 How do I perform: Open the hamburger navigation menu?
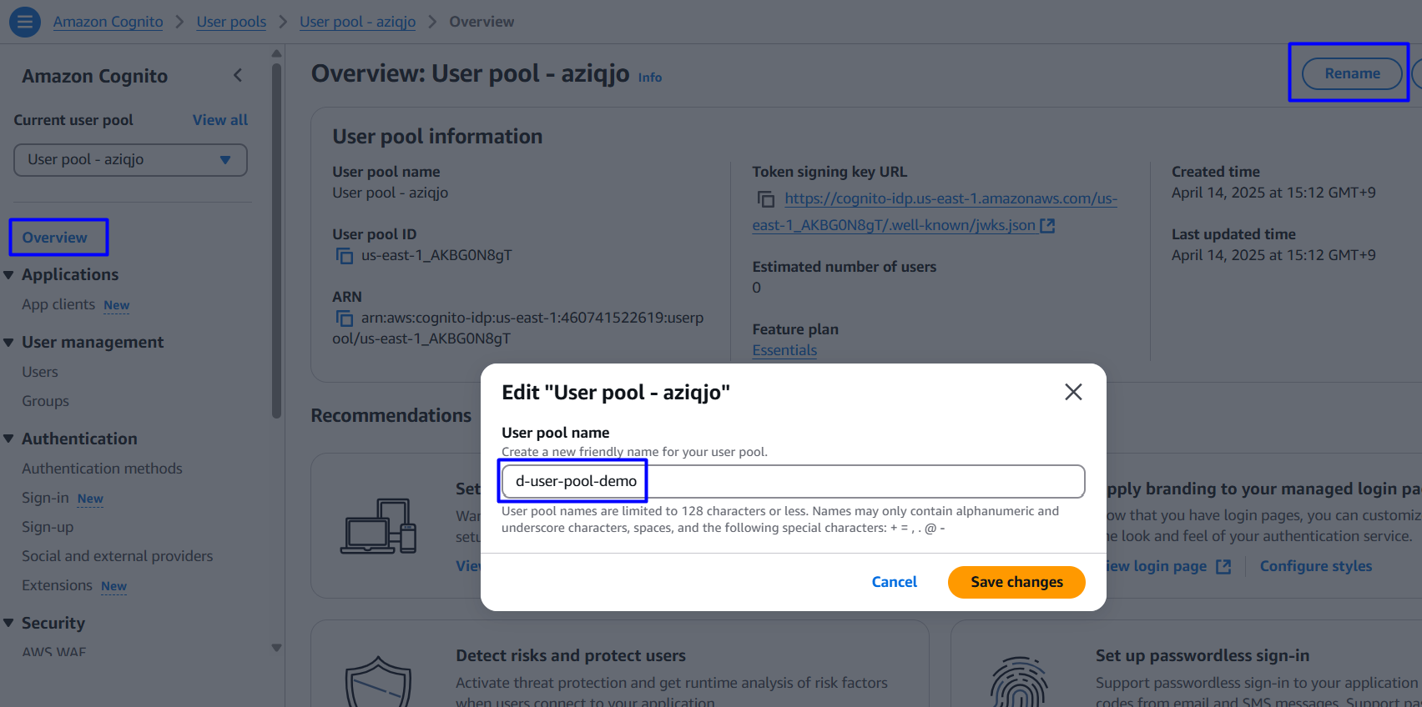(x=25, y=22)
